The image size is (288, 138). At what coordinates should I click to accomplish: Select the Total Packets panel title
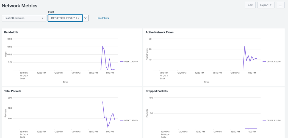(x=13, y=91)
